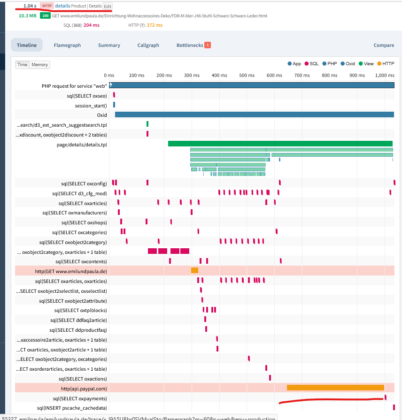Viewport: 402px width, 420px height.
Task: Open the details transaction link
Action: 62,6
